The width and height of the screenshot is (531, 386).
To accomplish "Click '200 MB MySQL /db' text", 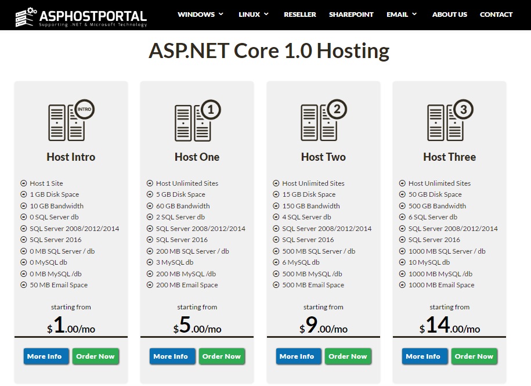I will pyautogui.click(x=186, y=274).
